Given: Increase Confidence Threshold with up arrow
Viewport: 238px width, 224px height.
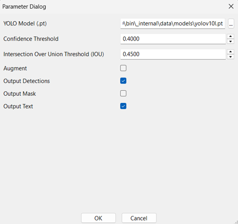Looking at the screenshot, I should pos(230,36).
